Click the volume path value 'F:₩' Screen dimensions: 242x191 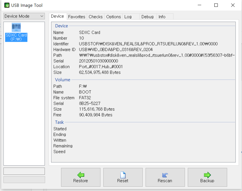(83, 86)
